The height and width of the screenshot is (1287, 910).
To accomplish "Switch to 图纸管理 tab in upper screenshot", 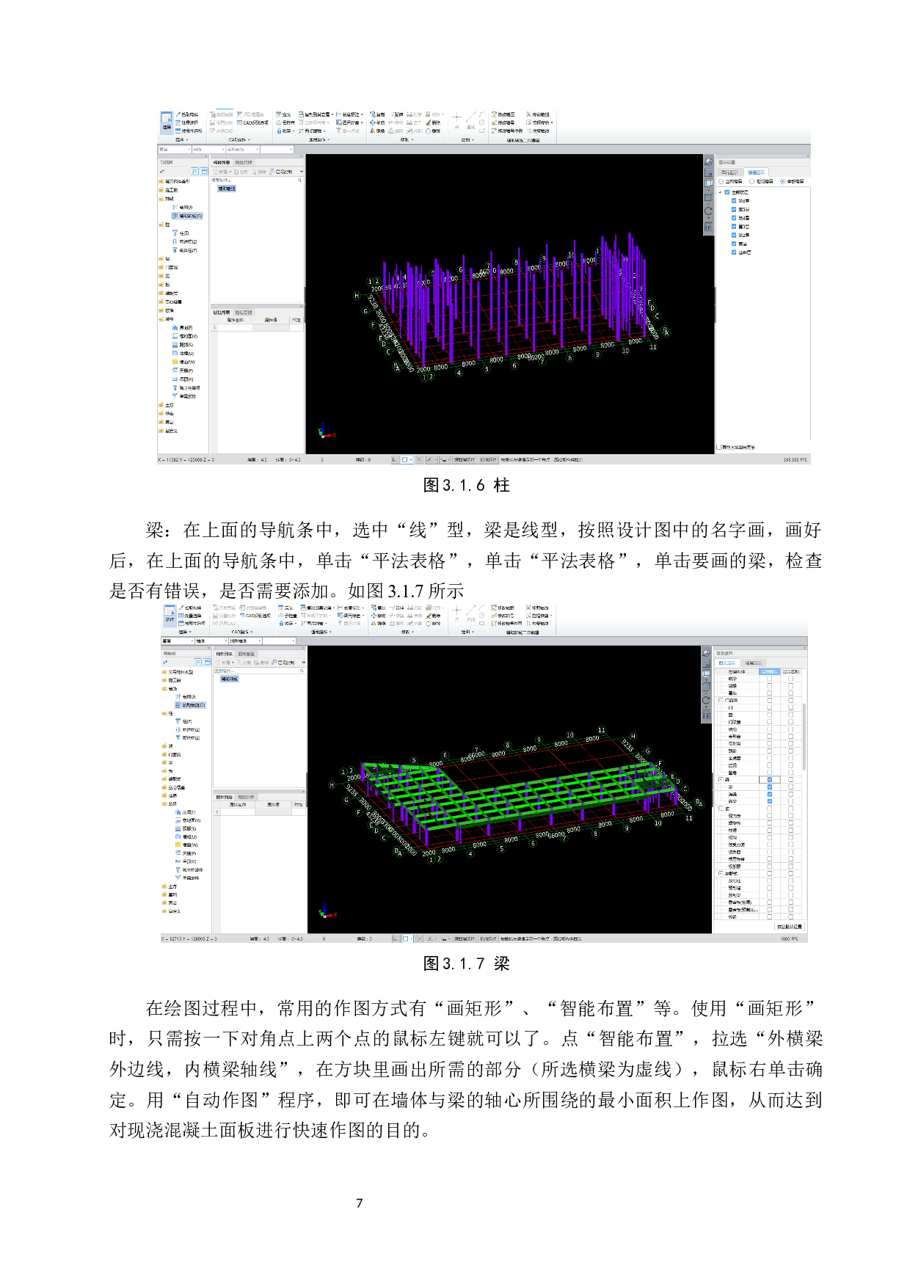I will pos(244,162).
